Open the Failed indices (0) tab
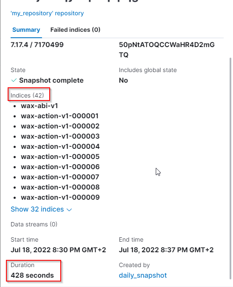 click(75, 30)
